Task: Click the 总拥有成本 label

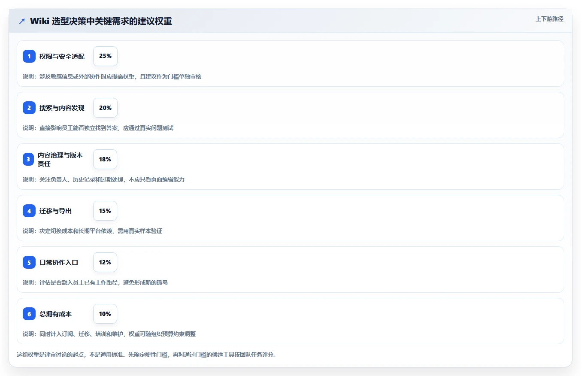Action: (56, 314)
